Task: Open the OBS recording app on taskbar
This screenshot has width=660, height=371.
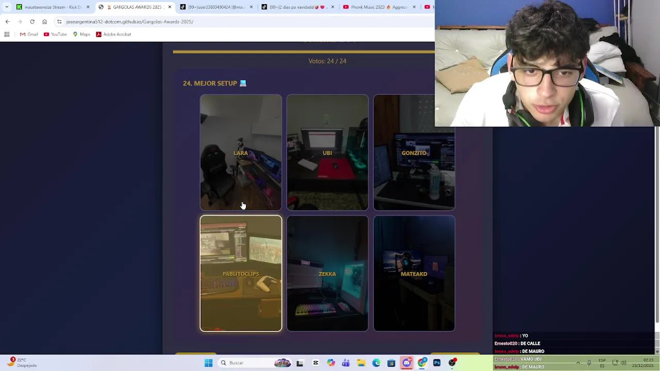Action: pyautogui.click(x=452, y=363)
